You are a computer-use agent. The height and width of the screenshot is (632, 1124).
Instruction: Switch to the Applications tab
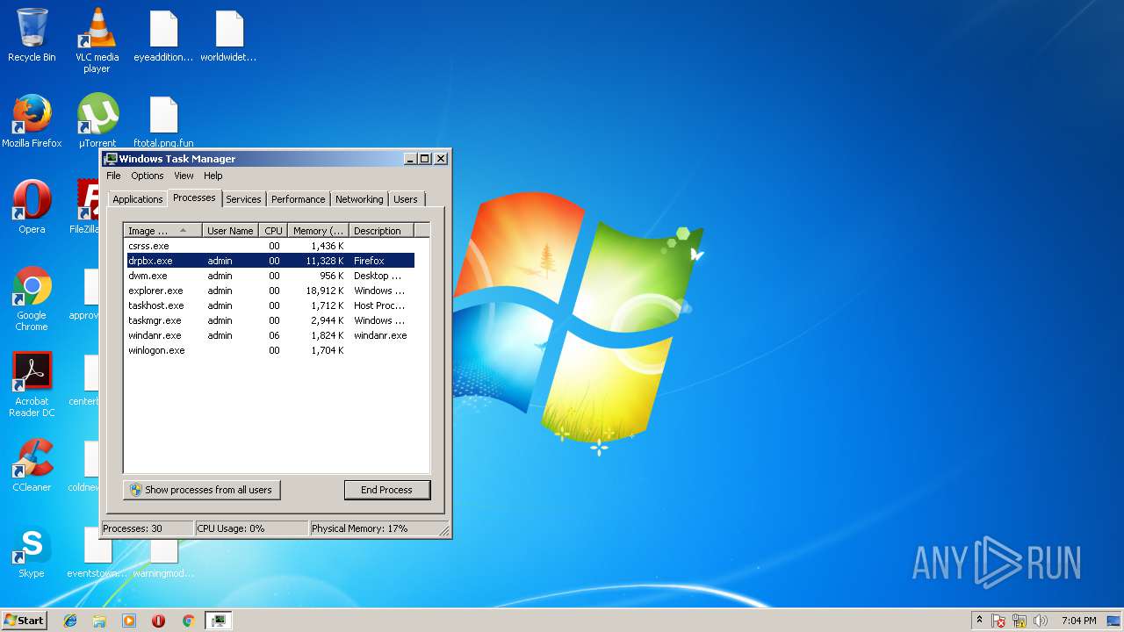[138, 199]
